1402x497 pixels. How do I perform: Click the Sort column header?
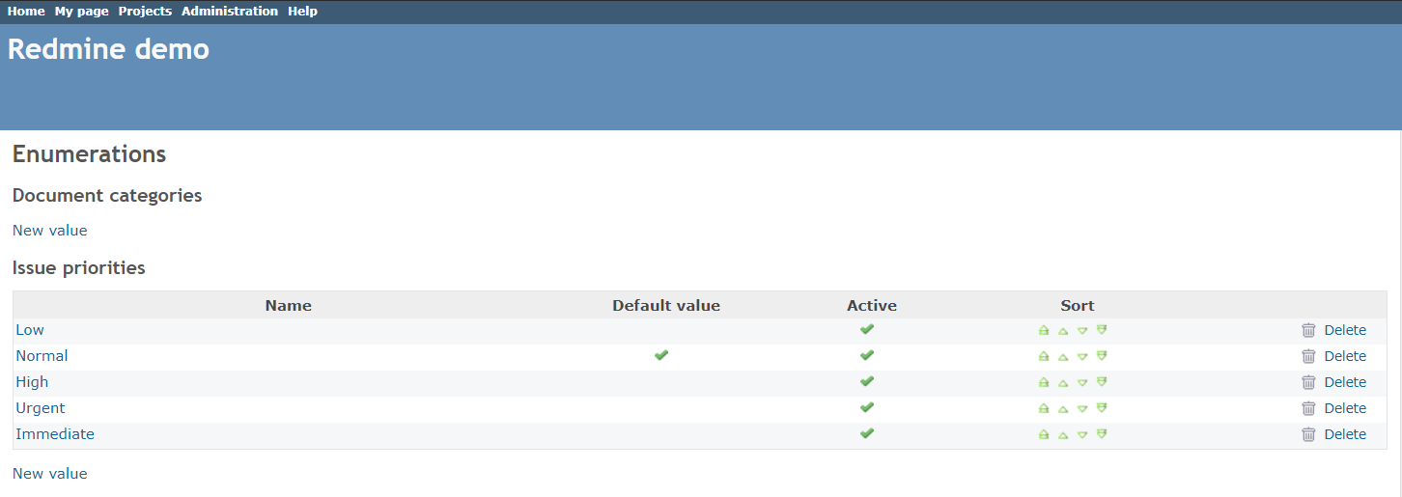click(x=1078, y=306)
